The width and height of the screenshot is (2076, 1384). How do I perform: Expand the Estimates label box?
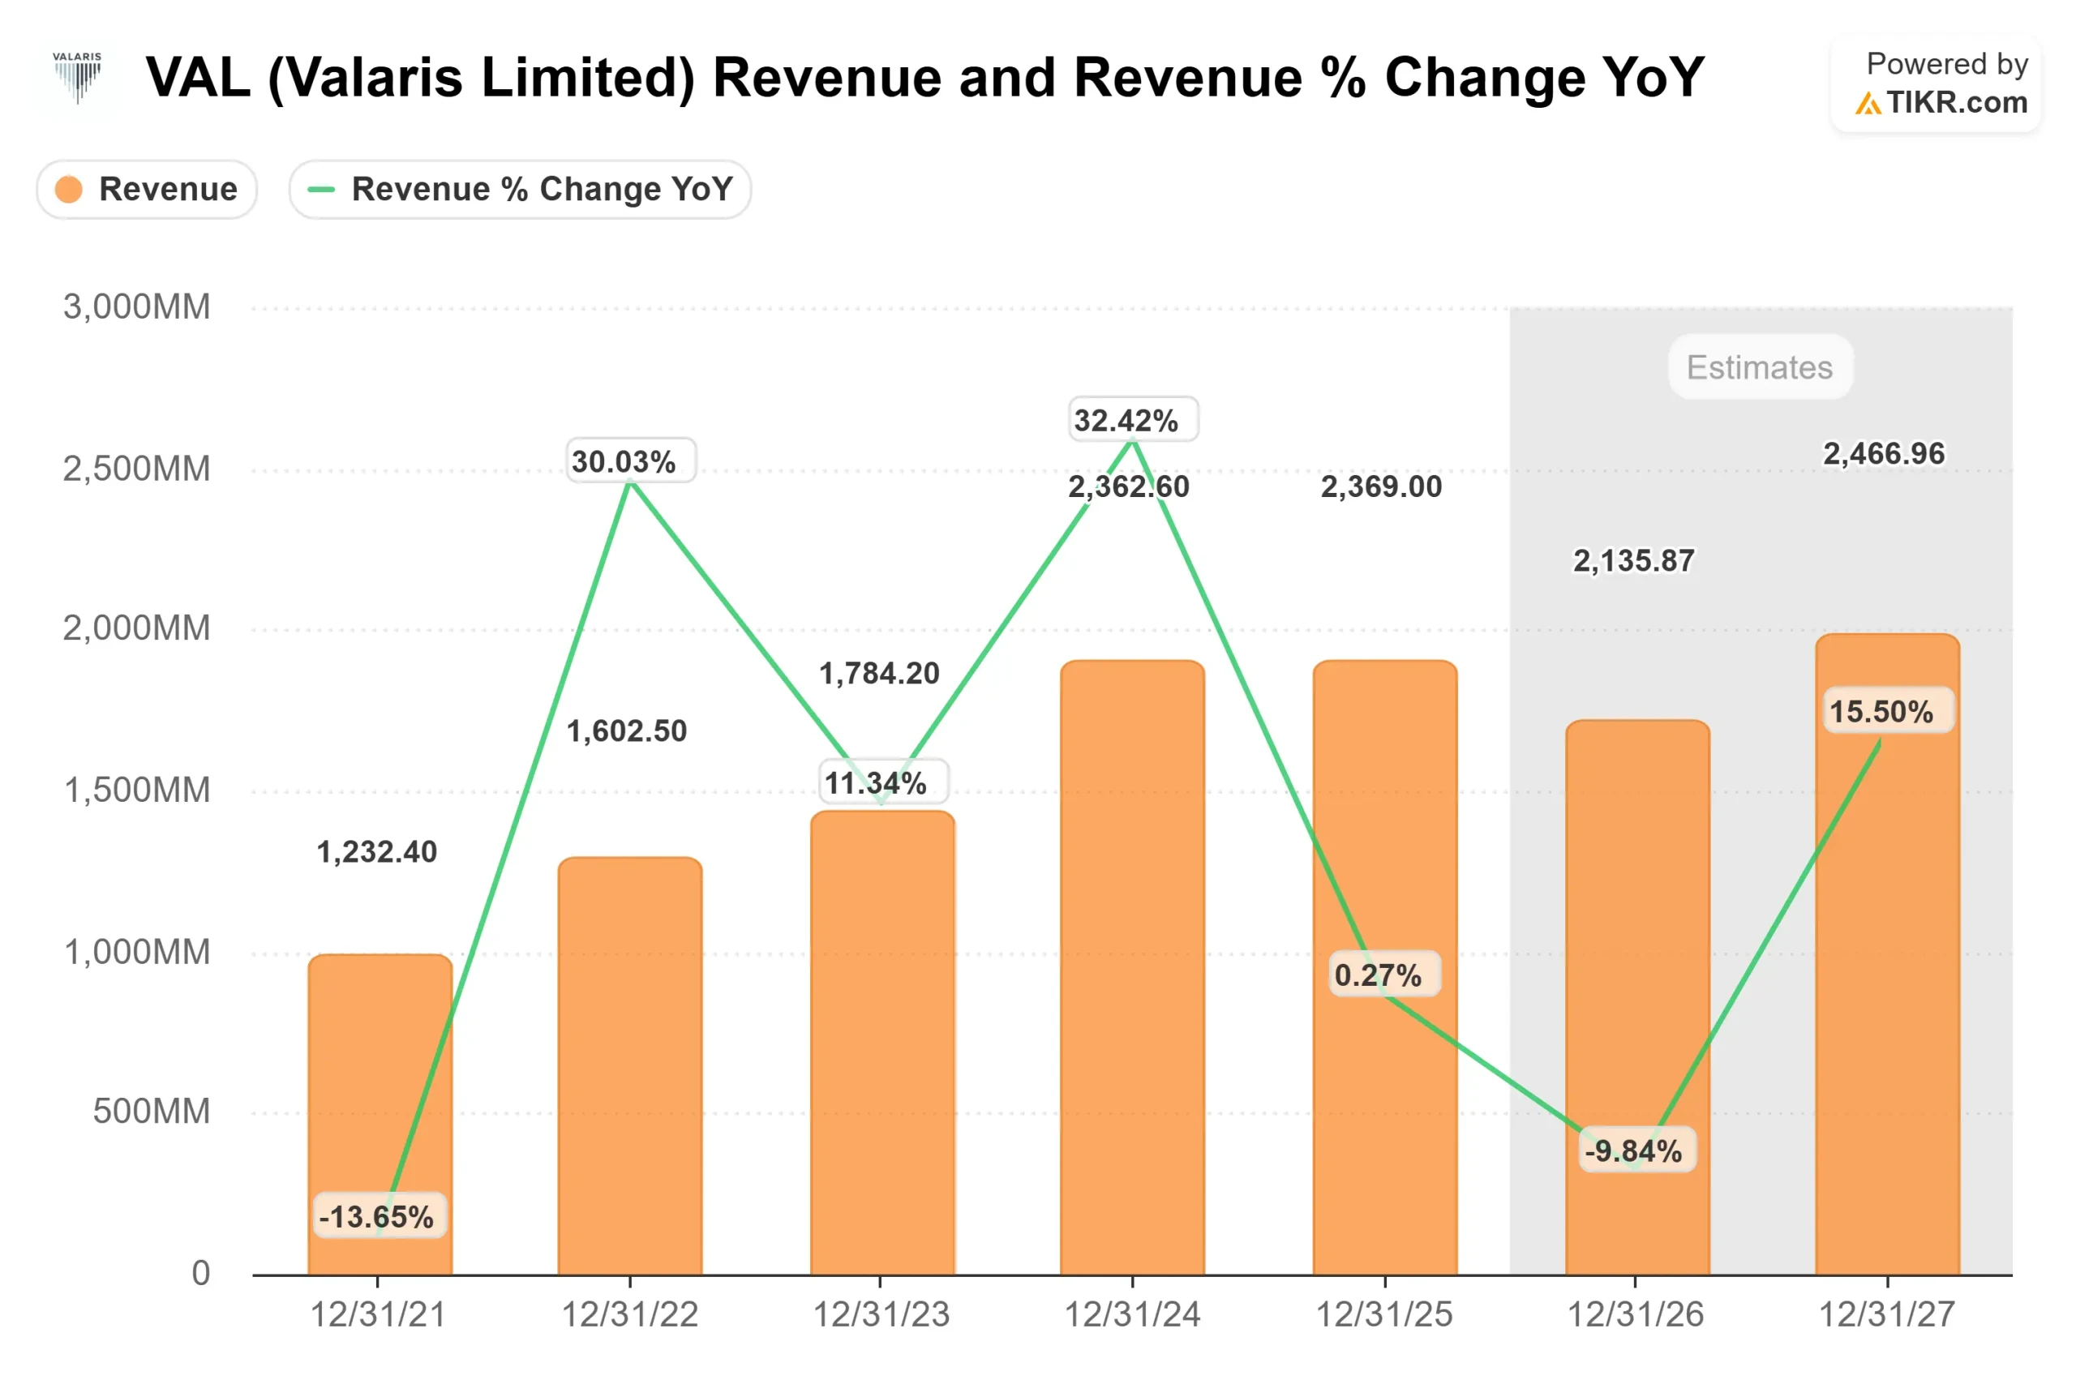(x=1759, y=367)
